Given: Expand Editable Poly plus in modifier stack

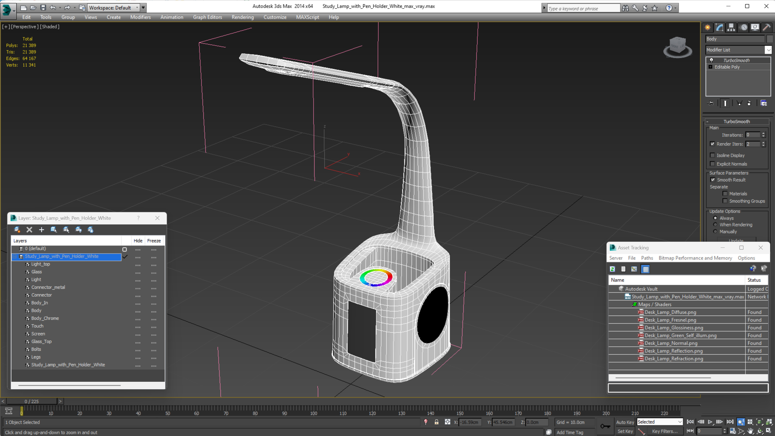Looking at the screenshot, I should coord(711,67).
